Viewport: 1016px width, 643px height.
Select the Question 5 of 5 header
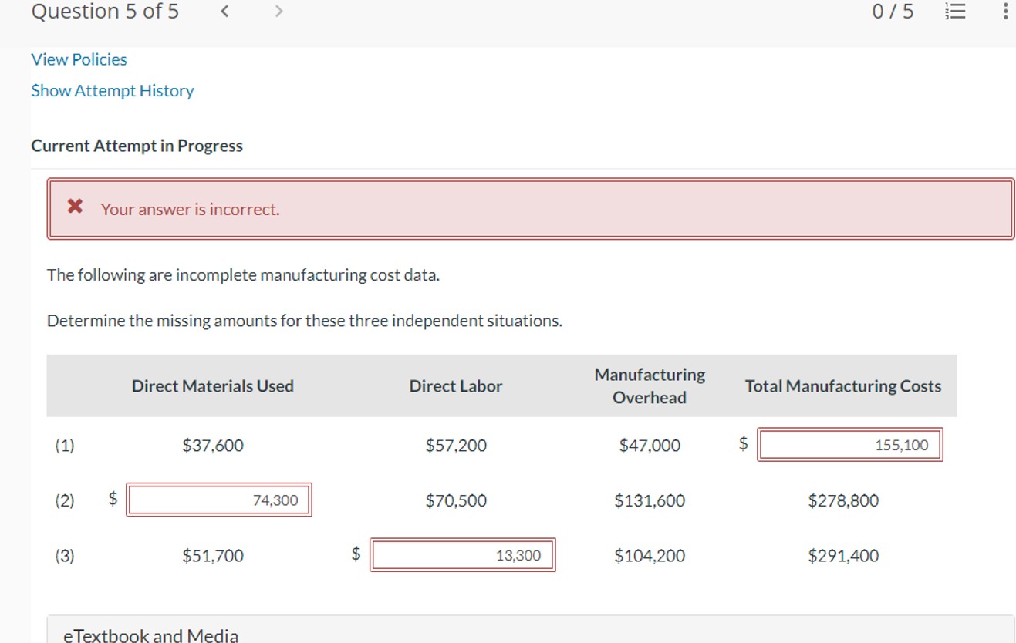pyautogui.click(x=104, y=11)
